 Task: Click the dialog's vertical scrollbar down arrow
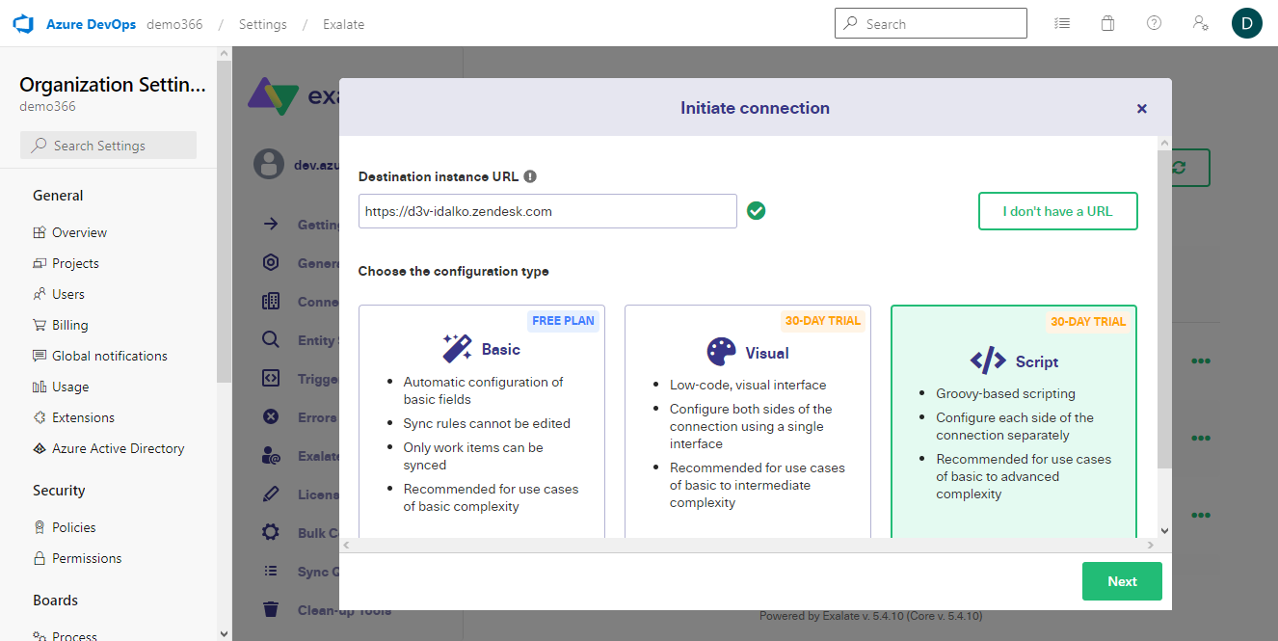click(1164, 530)
